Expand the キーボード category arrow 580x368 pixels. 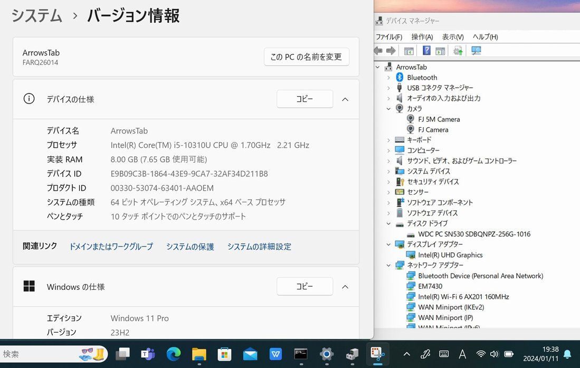point(388,140)
